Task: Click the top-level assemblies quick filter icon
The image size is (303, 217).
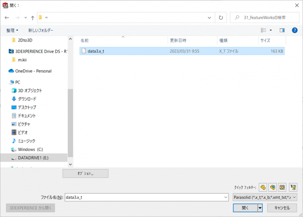Action: (292, 187)
